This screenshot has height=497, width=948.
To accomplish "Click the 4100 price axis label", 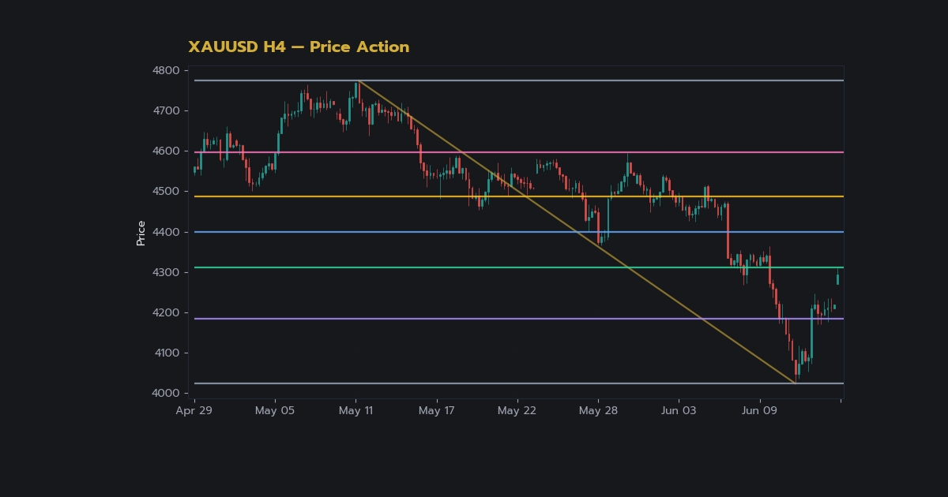I will click(166, 353).
